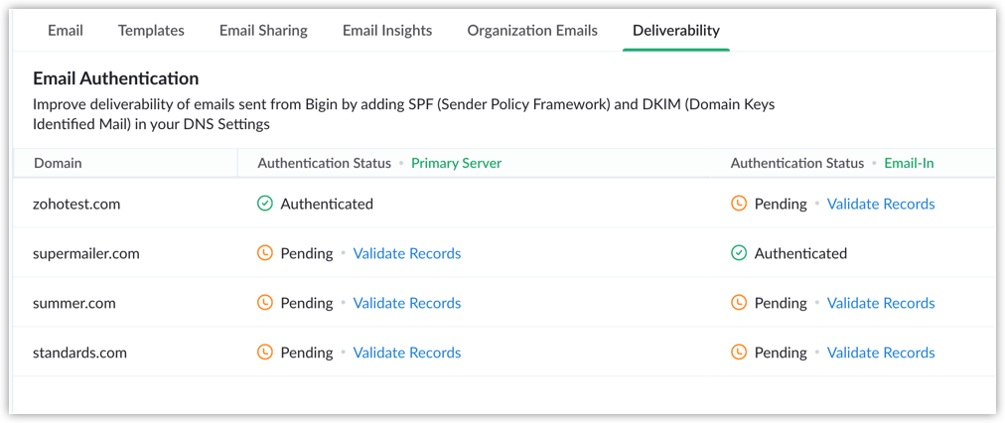Viewport: 1005px width, 423px height.
Task: Click orange pending clock icon for supermailer.com Primary Server
Action: [x=265, y=253]
